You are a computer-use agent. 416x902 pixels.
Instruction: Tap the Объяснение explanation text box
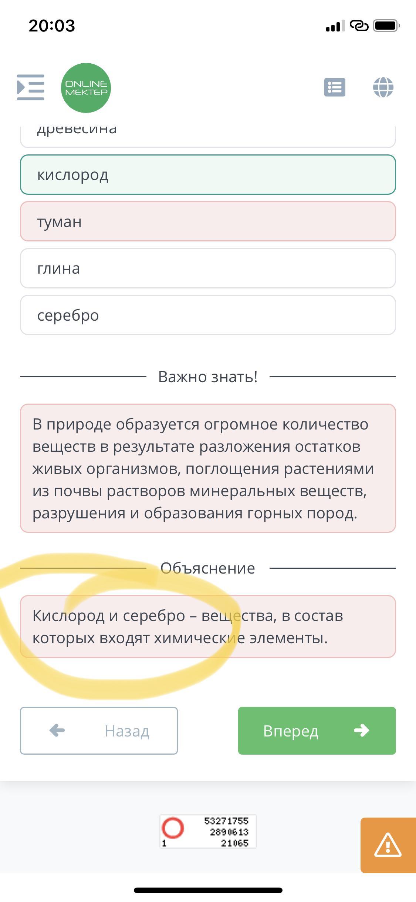coord(208,627)
